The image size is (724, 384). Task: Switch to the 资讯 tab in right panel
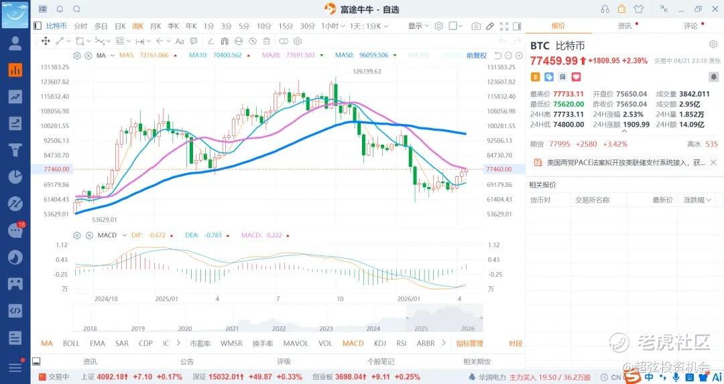[x=624, y=26]
